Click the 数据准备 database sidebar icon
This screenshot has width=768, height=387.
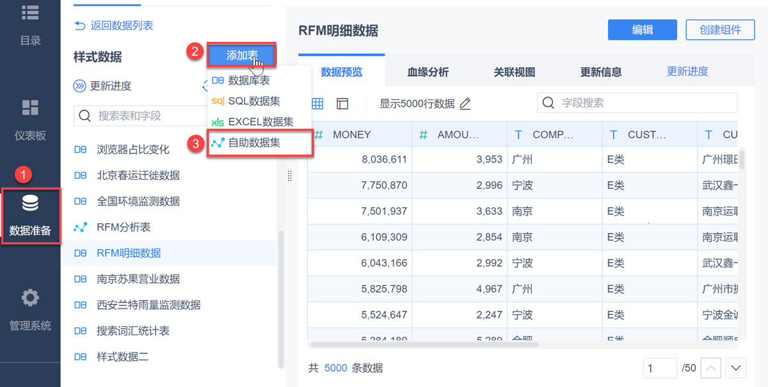(30, 204)
